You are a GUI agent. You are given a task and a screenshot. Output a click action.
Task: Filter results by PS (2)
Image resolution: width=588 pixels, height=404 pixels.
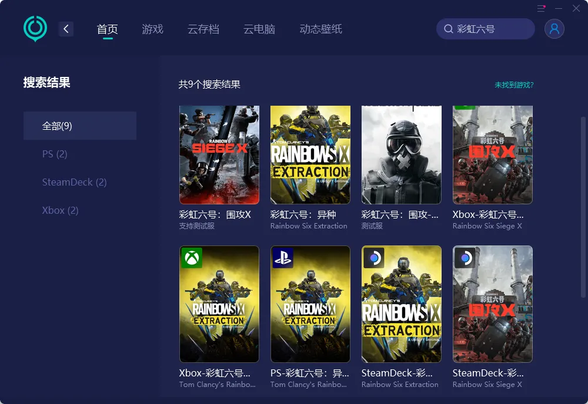pyautogui.click(x=55, y=154)
